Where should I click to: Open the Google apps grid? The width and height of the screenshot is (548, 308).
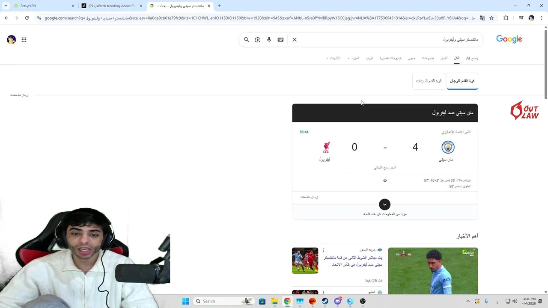pyautogui.click(x=24, y=39)
